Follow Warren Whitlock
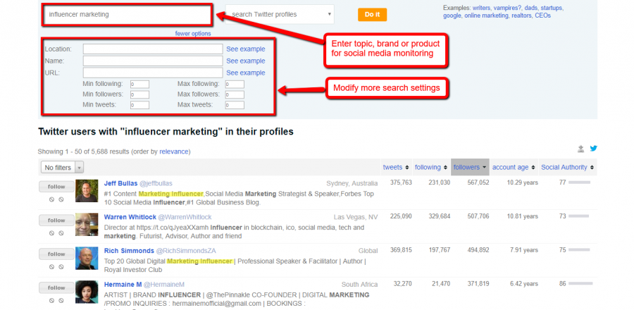The width and height of the screenshot is (634, 310). pos(56,221)
